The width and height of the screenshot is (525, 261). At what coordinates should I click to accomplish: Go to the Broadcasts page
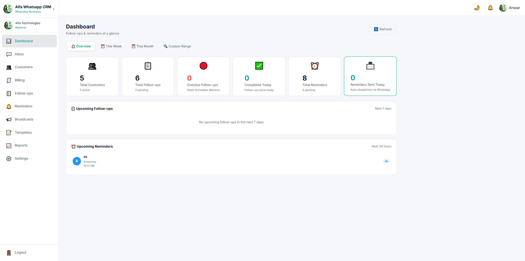point(29,119)
